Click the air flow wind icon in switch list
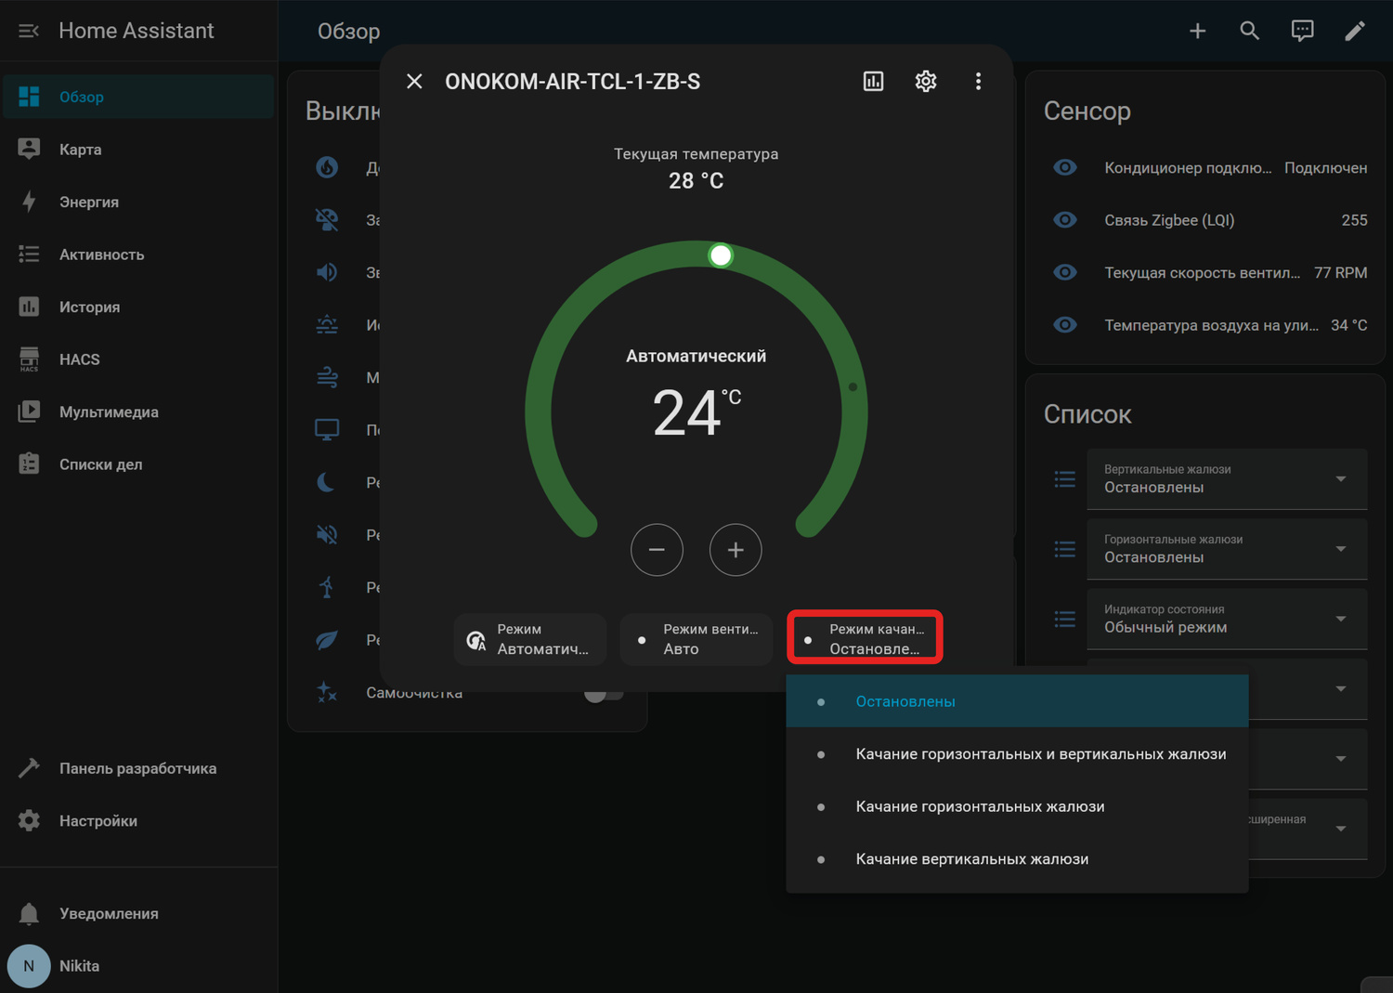1393x993 pixels. (327, 377)
